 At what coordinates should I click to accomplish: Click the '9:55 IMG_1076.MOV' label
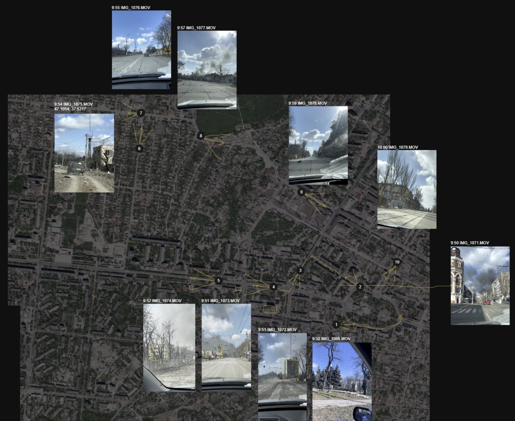(x=131, y=8)
